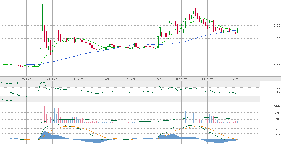Click the 3.00 price axis label
The height and width of the screenshot is (144, 281).
[277, 51]
